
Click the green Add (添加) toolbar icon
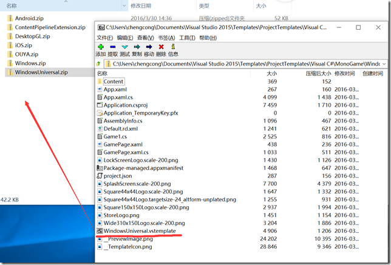click(x=100, y=47)
